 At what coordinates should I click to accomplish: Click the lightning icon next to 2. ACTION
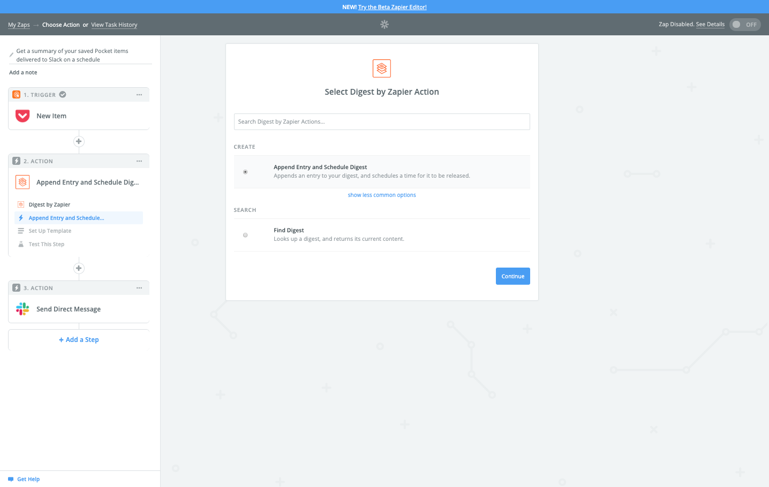17,161
